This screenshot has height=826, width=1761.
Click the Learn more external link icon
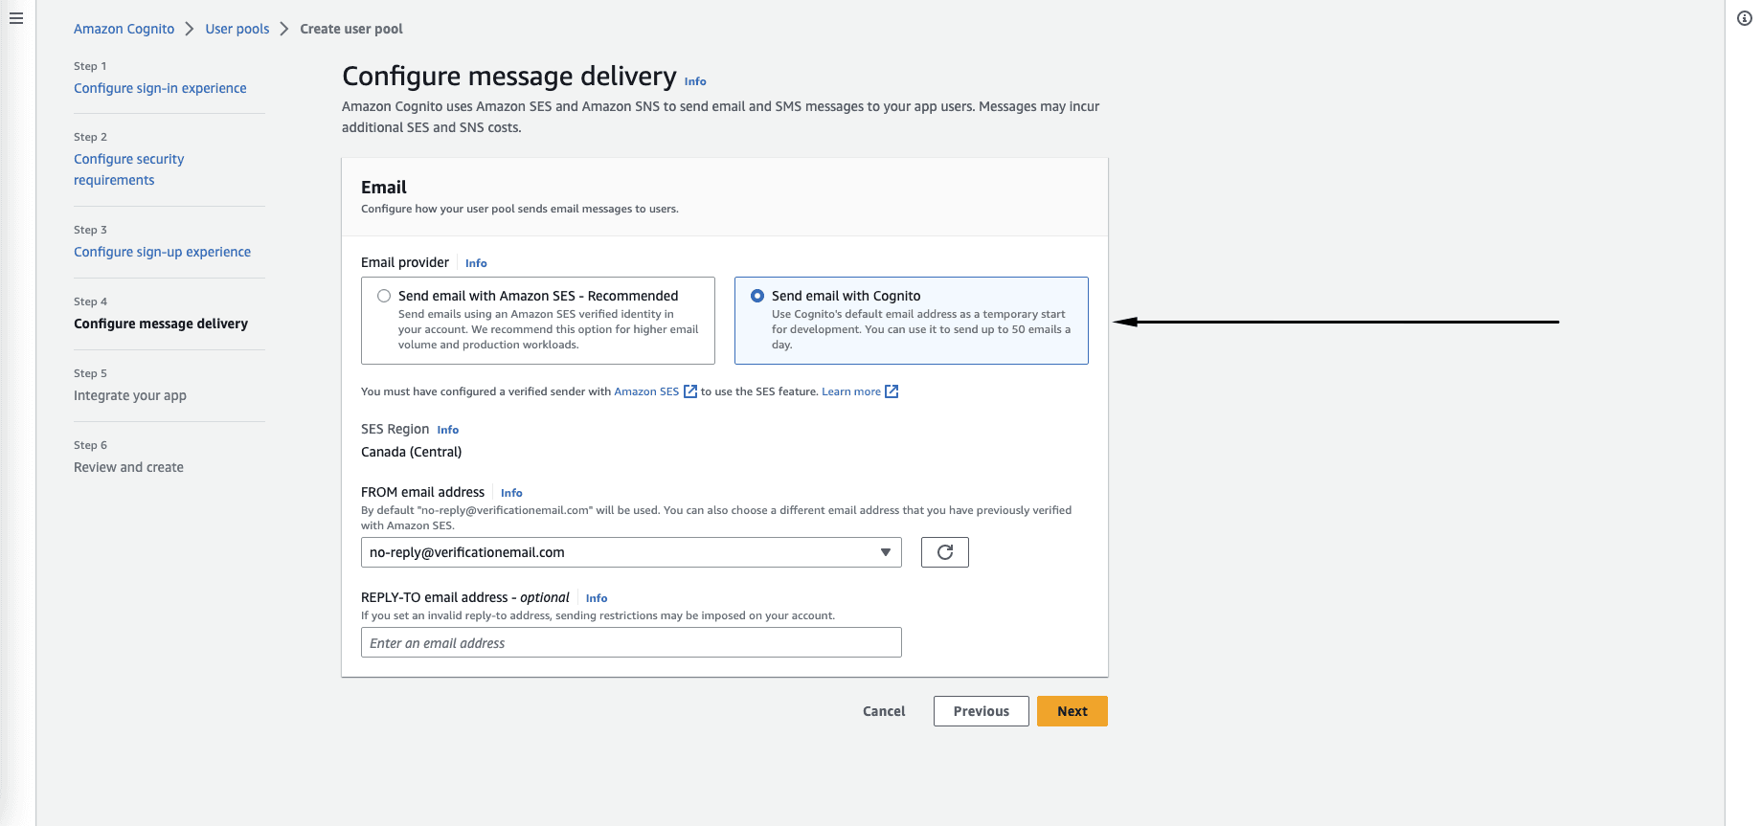[x=892, y=391]
